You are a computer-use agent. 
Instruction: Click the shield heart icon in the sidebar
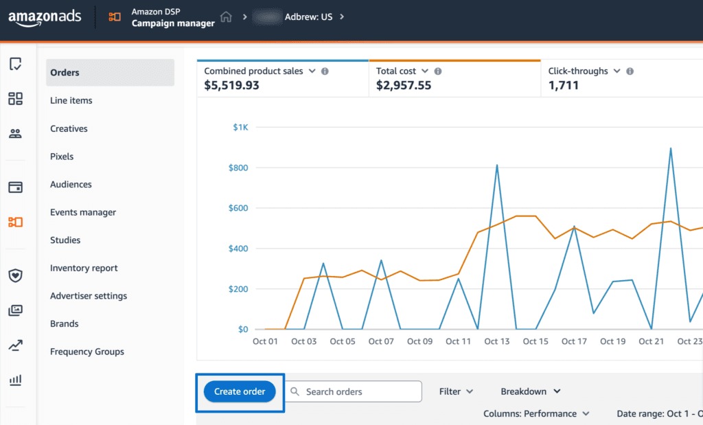[x=15, y=275]
